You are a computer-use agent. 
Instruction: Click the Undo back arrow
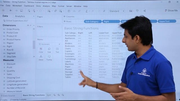11,11
